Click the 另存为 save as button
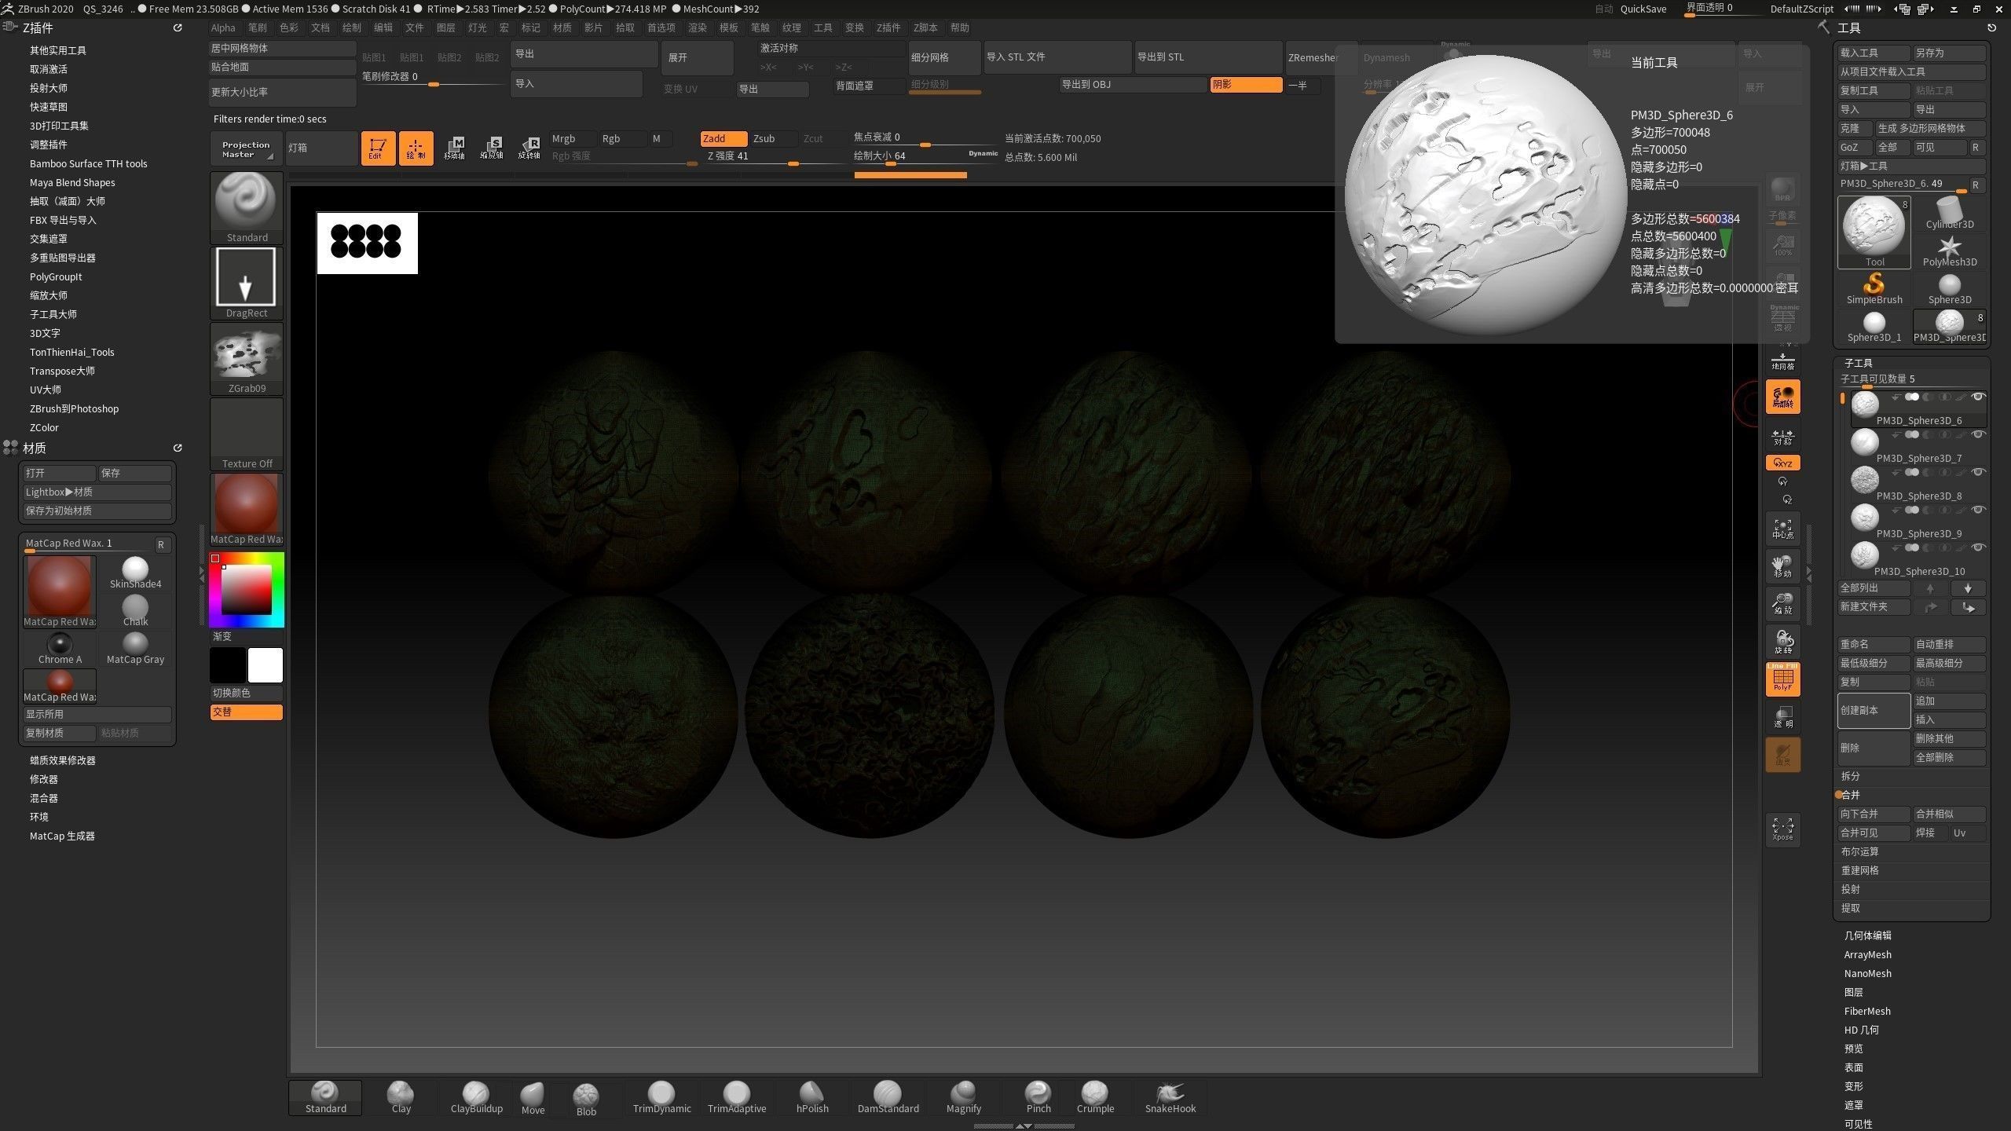2011x1131 pixels. (1949, 53)
